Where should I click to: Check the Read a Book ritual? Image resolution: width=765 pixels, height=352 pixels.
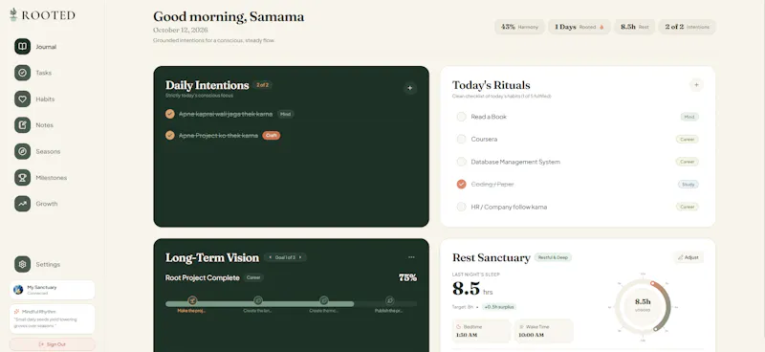point(461,117)
